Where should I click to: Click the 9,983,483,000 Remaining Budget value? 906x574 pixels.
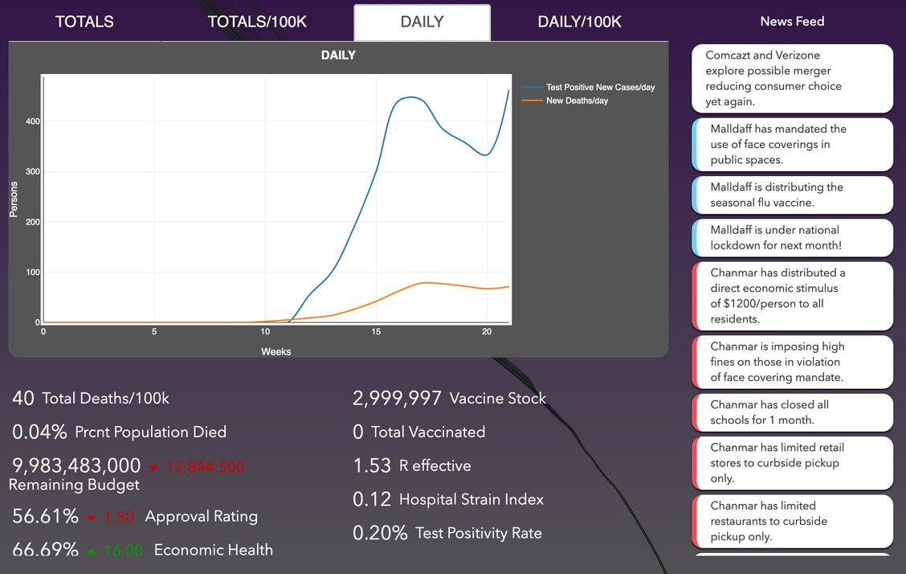click(x=76, y=466)
